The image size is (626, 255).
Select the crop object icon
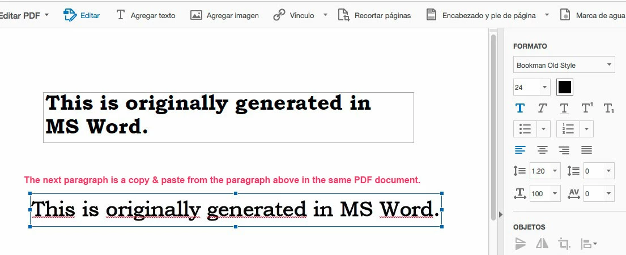coord(564,243)
